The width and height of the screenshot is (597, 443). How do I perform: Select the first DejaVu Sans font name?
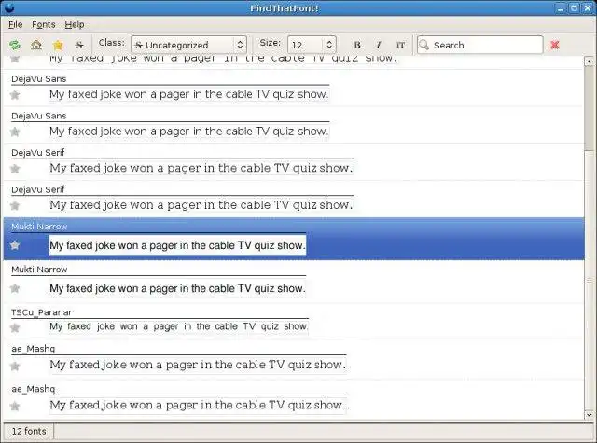click(39, 78)
